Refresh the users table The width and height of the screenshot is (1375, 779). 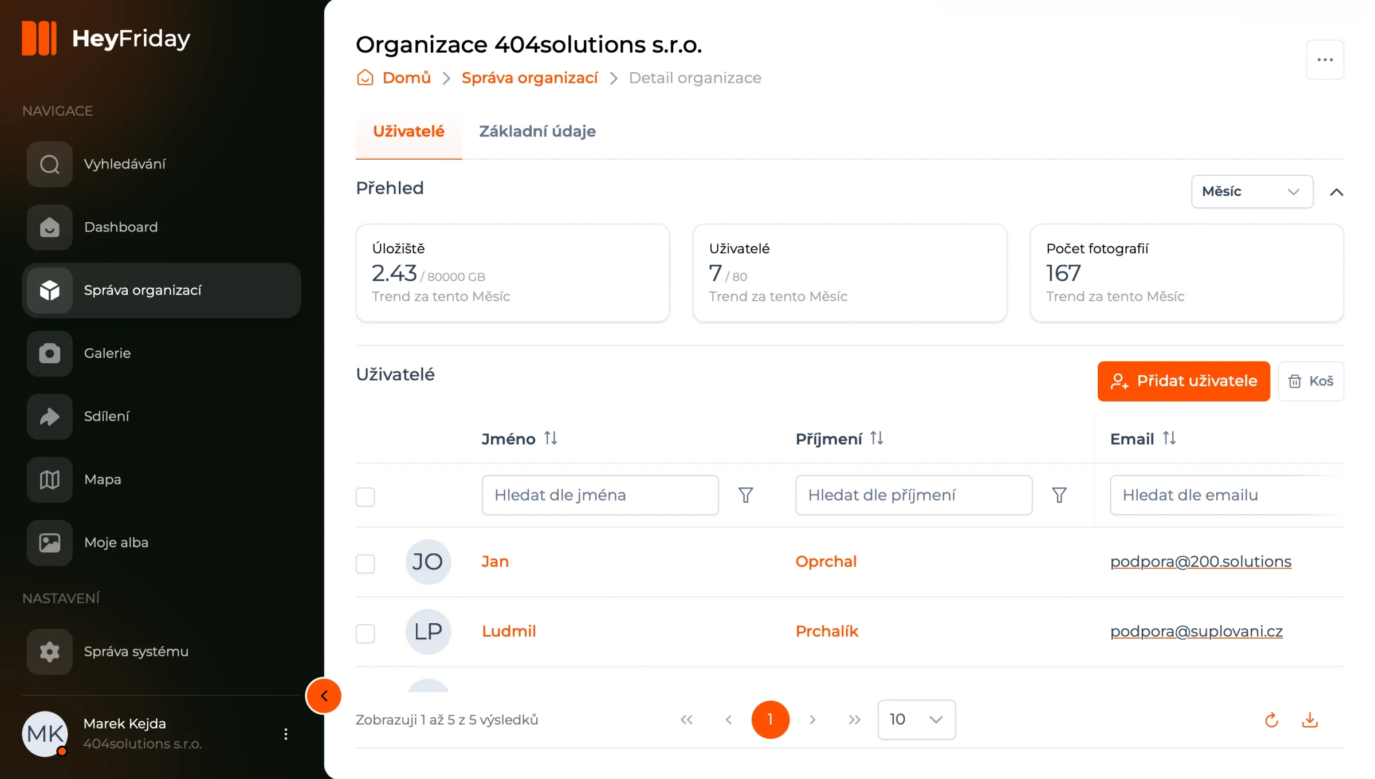pos(1271,720)
